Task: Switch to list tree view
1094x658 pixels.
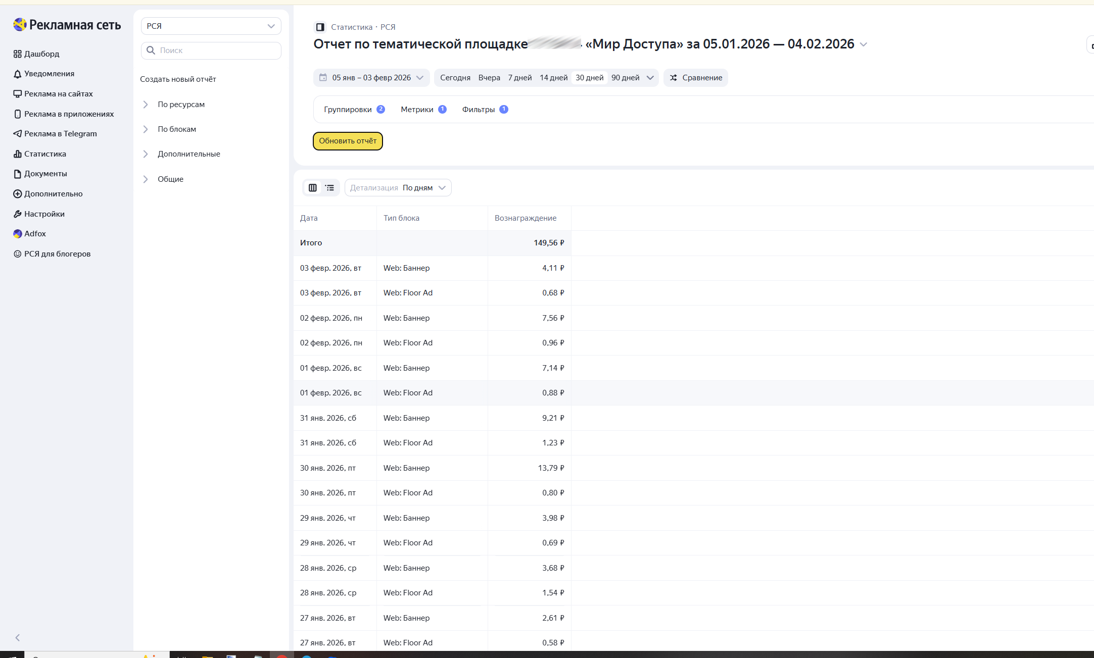Action: pyautogui.click(x=329, y=188)
